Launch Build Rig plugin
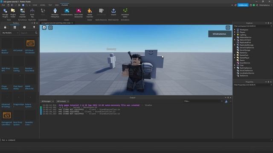 point(32,13)
